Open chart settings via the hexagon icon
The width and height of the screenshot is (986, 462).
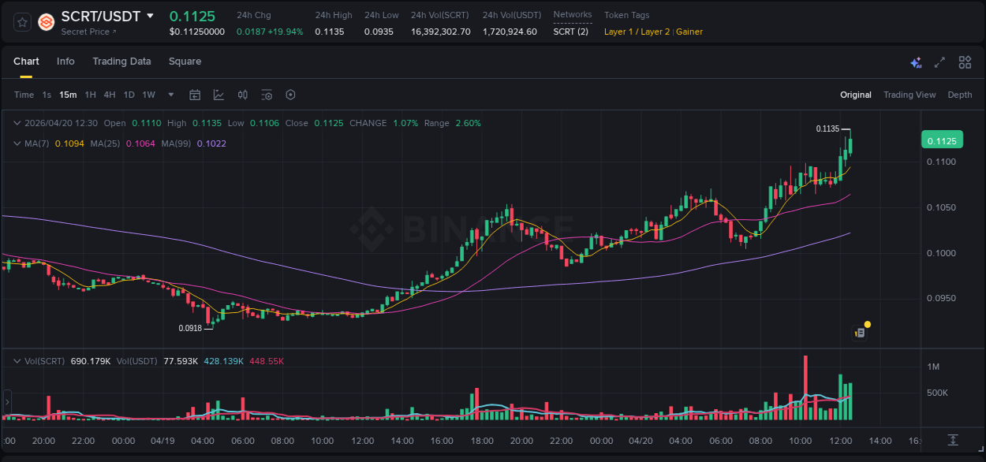[290, 95]
